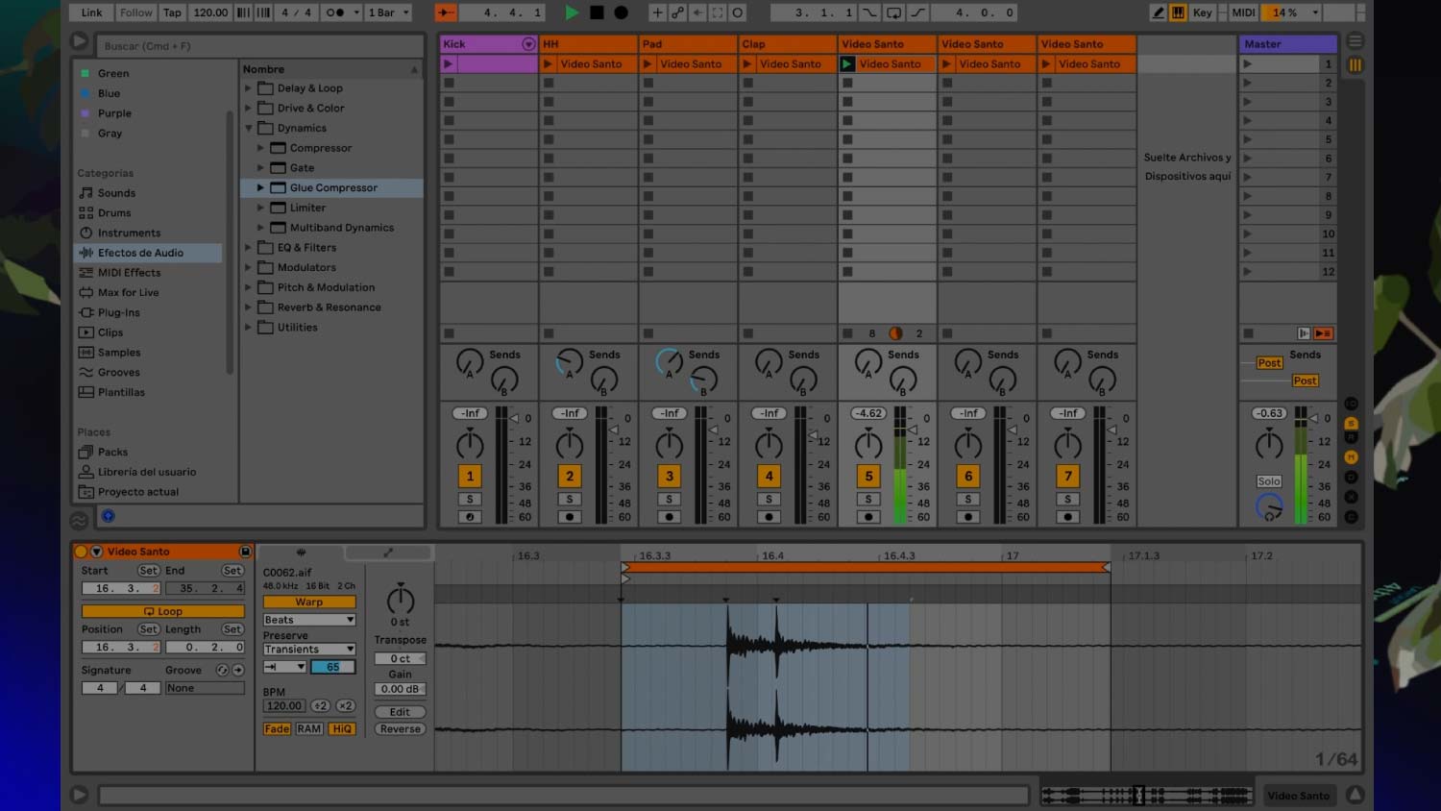Click Stop All Clips button on Master
The width and height of the screenshot is (1441, 811).
pos(1248,333)
